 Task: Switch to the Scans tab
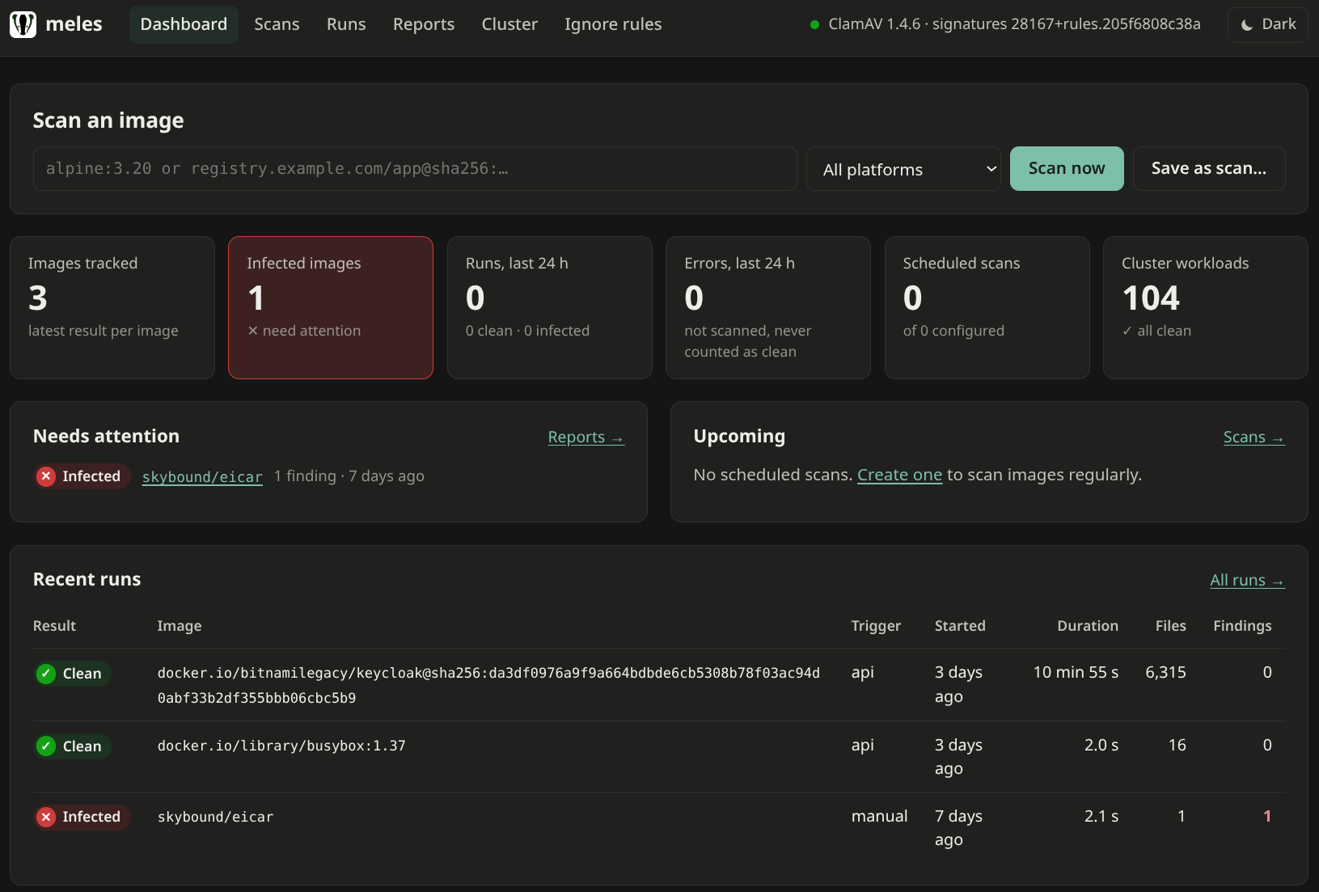click(277, 24)
